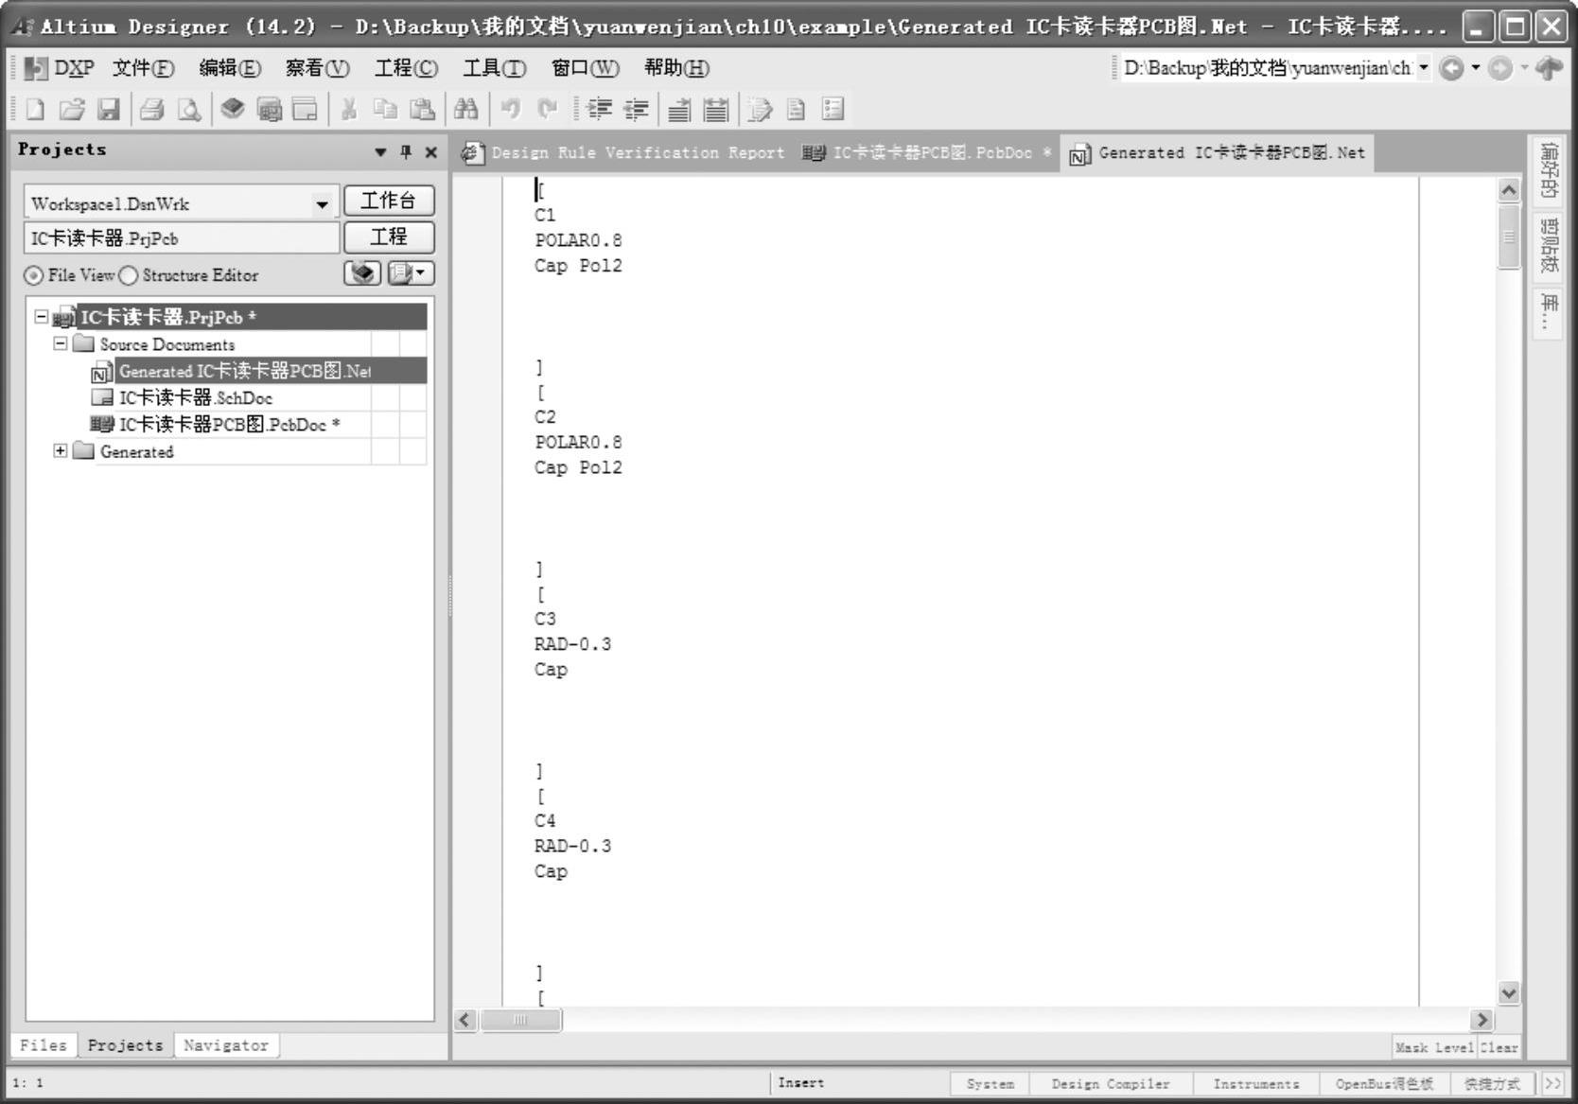Open the Workspace1.DsnWrk dropdown

click(x=322, y=204)
